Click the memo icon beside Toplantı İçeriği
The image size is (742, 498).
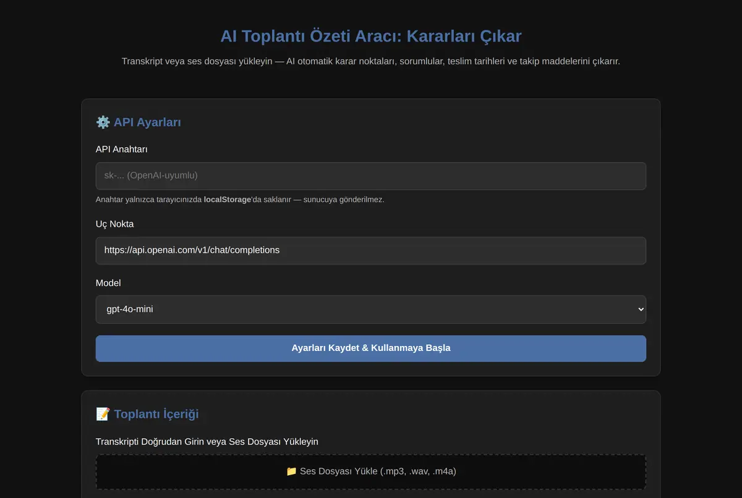[103, 414]
